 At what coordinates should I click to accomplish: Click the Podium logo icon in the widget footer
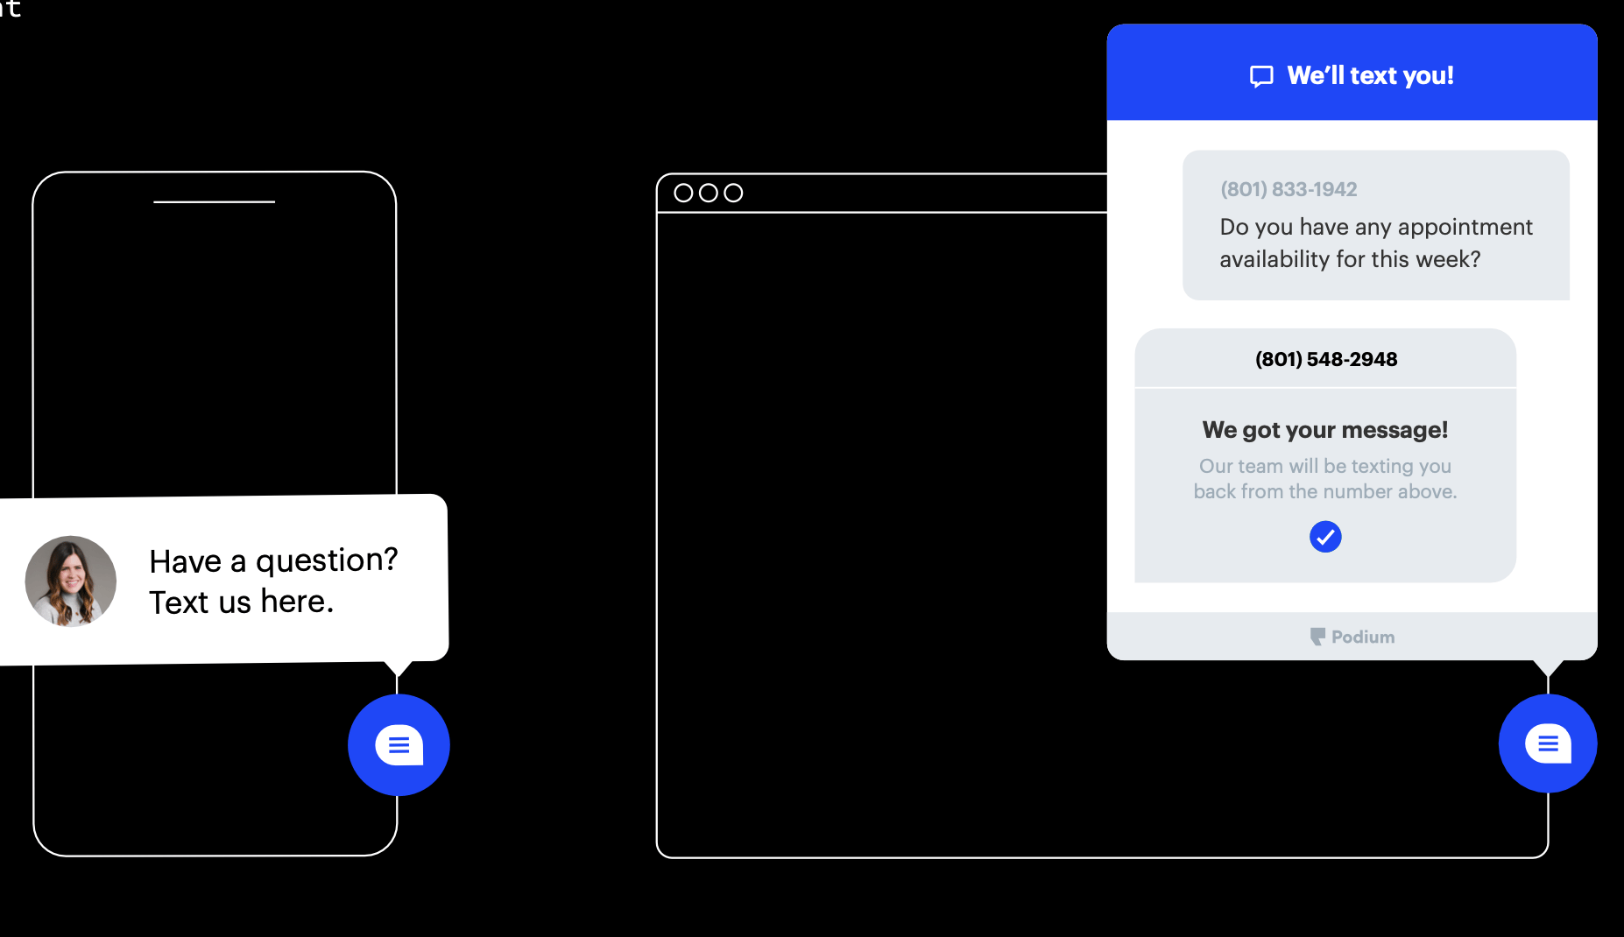click(x=1317, y=637)
